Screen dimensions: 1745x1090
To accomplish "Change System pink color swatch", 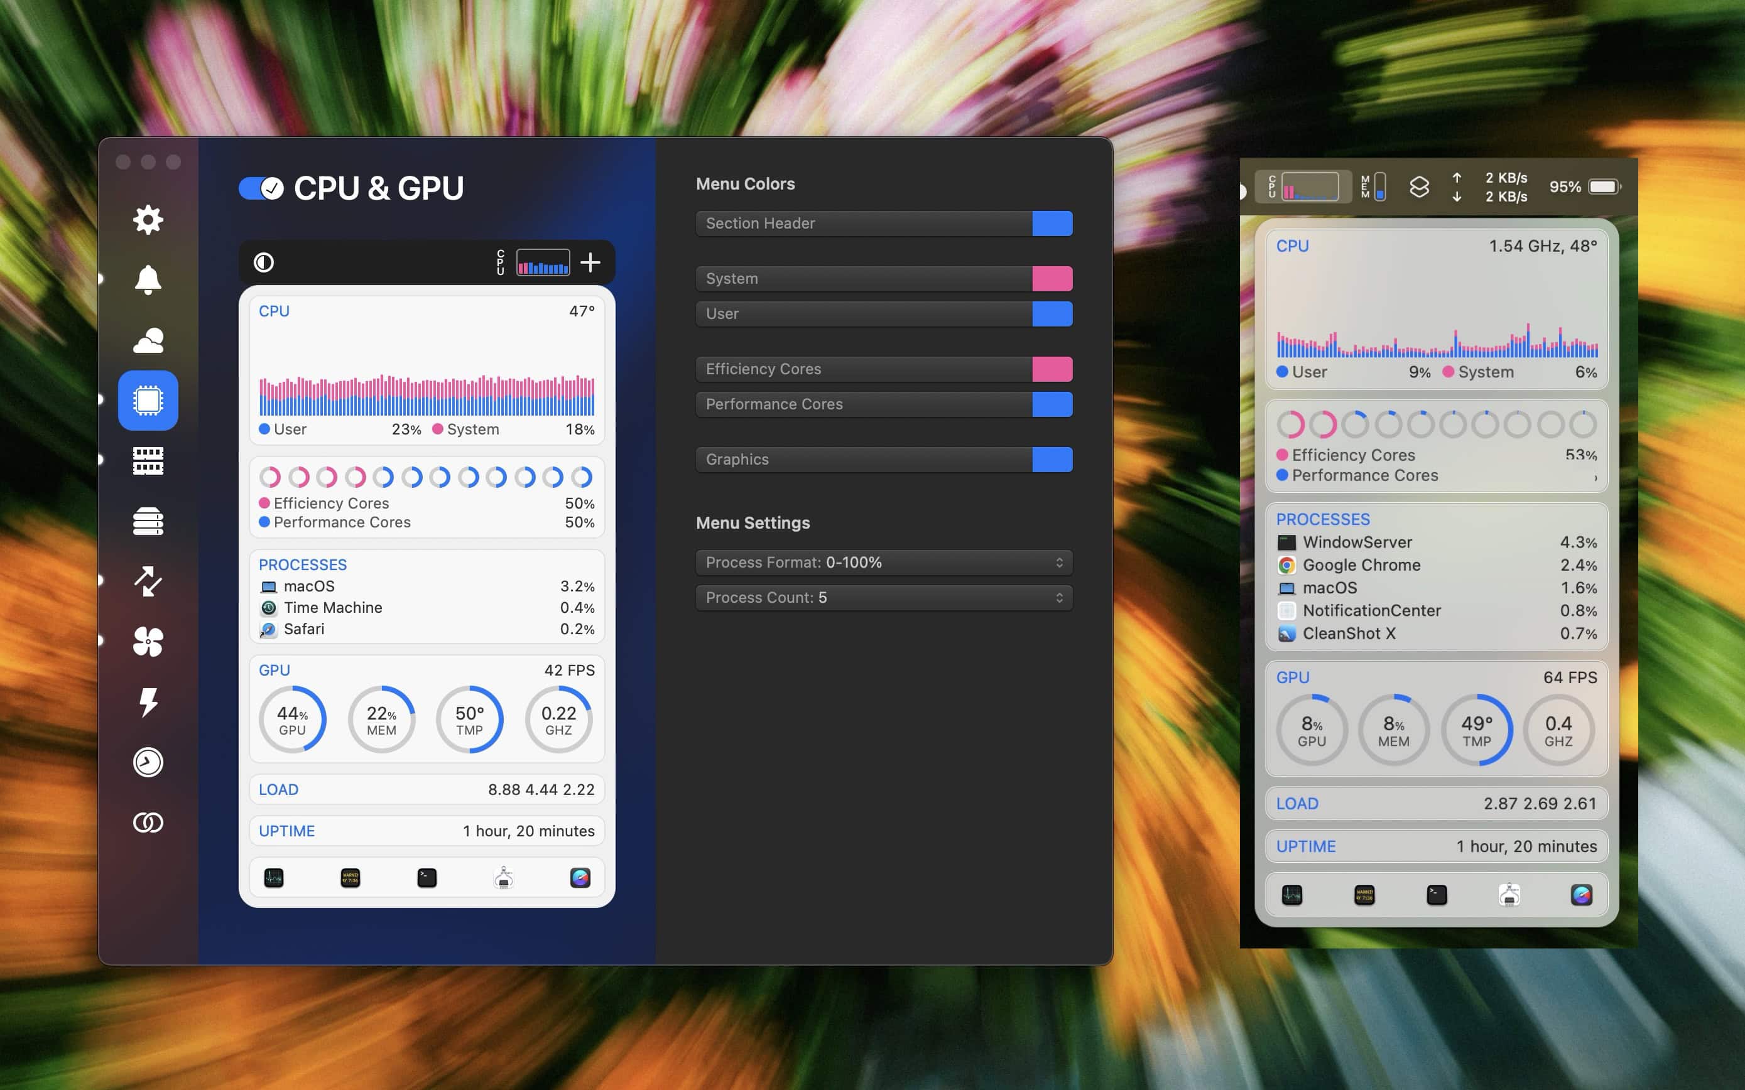I will click(1052, 279).
